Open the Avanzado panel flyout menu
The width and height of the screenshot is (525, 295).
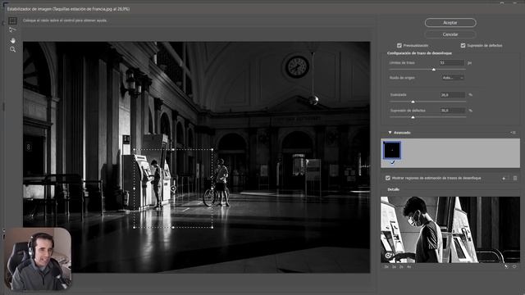pos(513,133)
